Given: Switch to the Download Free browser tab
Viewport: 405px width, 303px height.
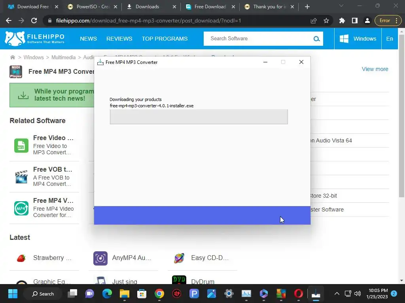Looking at the screenshot, I should click(x=32, y=7).
